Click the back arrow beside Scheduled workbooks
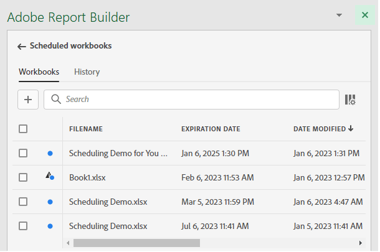 click(22, 46)
